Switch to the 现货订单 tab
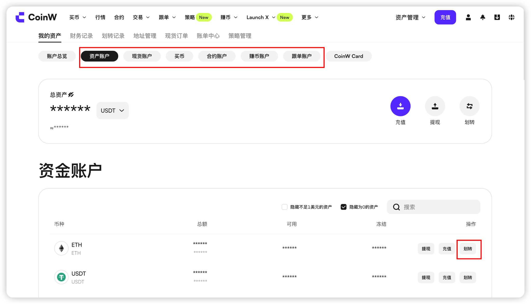Viewport: 531px width, 304px height. click(176, 36)
